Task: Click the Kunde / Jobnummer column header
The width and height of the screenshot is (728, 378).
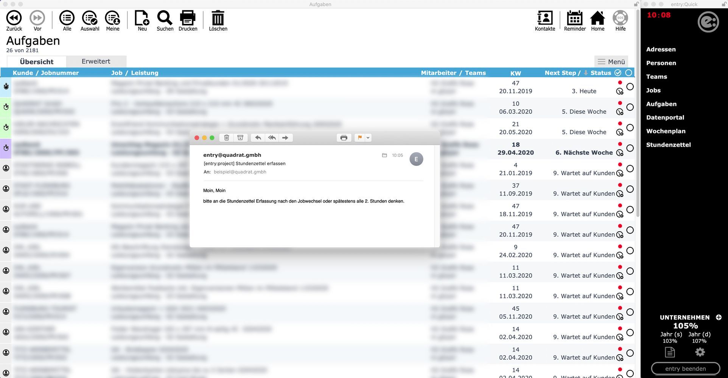Action: point(46,73)
